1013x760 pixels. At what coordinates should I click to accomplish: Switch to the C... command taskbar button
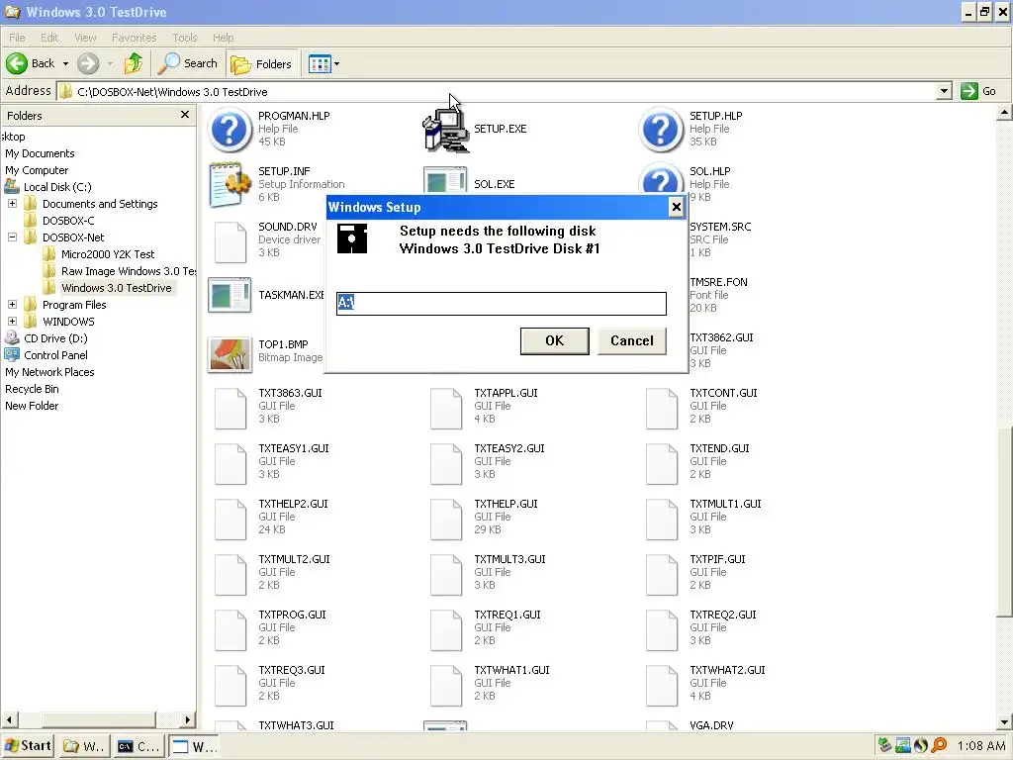click(x=138, y=746)
